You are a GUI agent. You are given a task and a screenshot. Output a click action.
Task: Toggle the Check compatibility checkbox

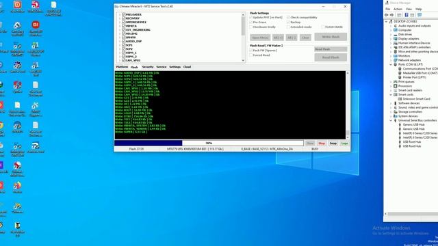point(288,17)
